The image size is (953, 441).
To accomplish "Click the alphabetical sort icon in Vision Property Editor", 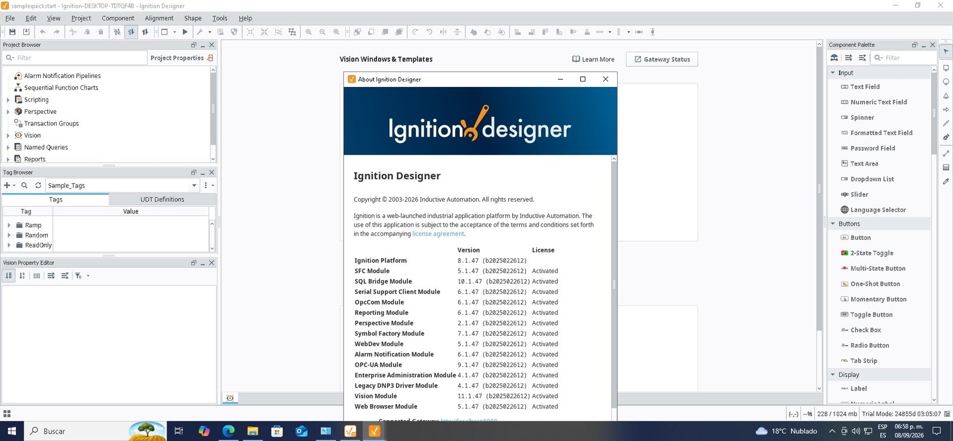I will pyautogui.click(x=22, y=276).
